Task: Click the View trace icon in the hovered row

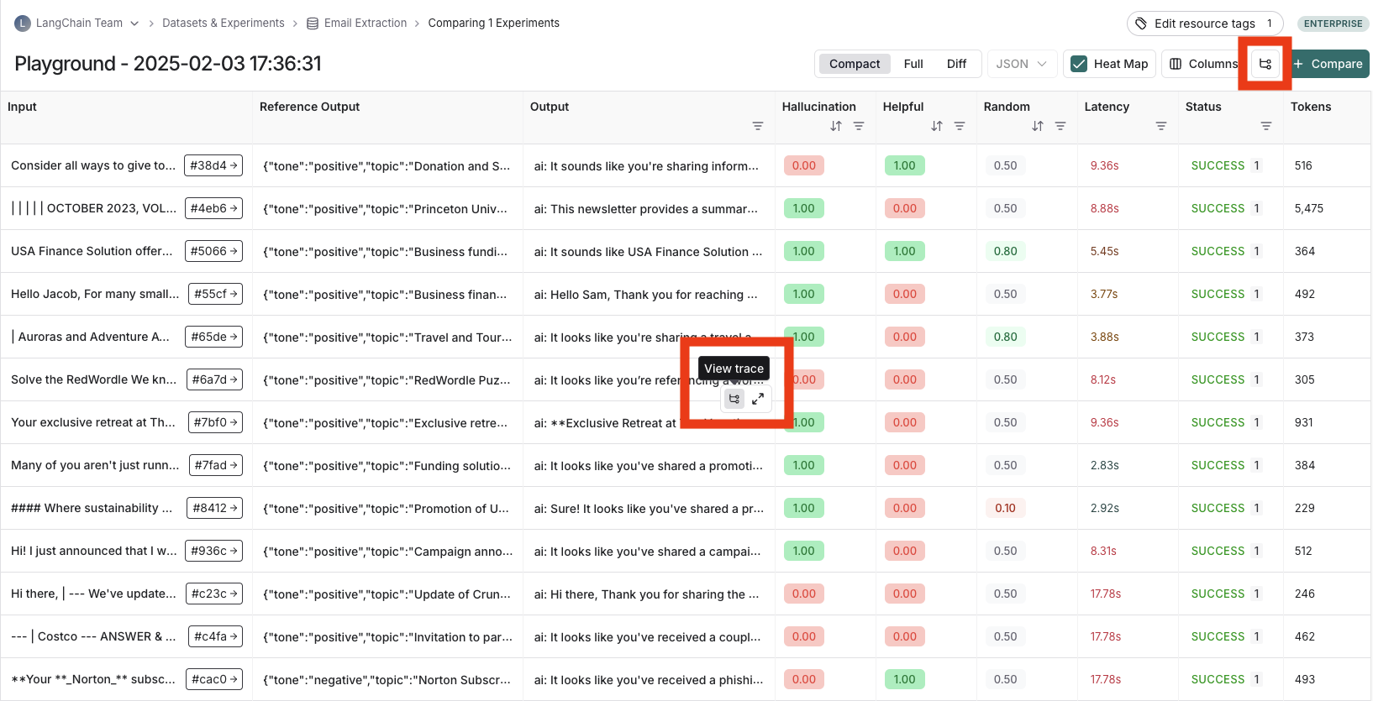Action: (734, 399)
